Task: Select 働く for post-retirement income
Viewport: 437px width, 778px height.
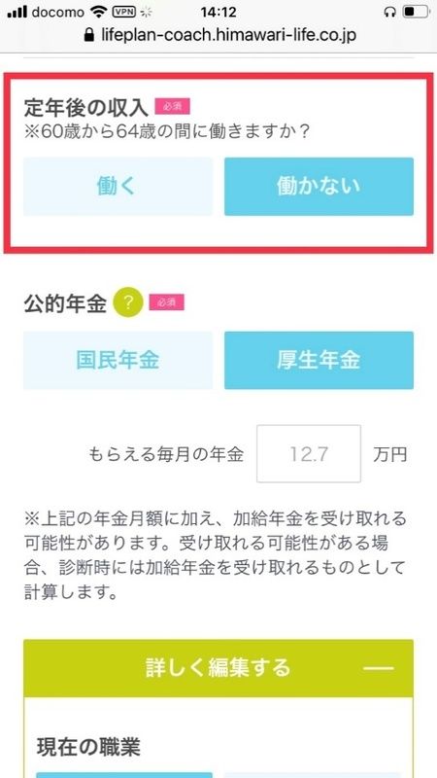Action: coord(118,187)
